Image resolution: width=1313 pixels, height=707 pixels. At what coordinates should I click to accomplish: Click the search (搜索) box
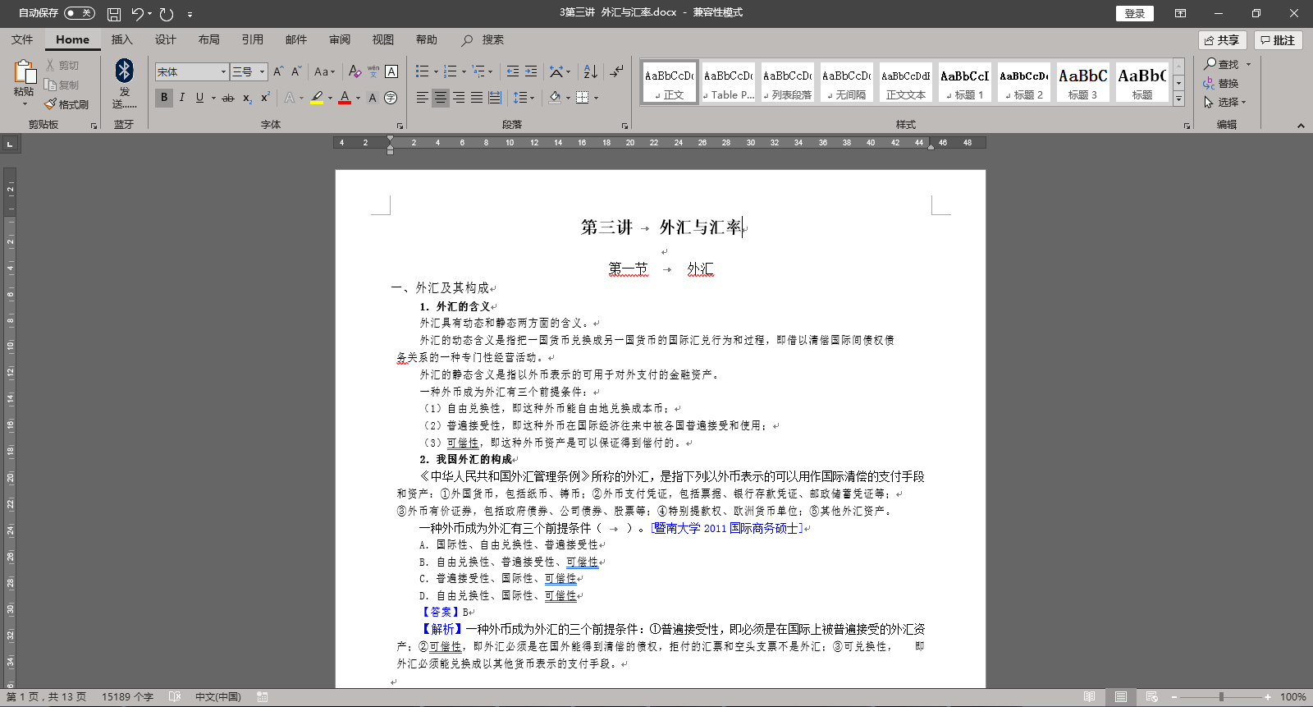484,39
